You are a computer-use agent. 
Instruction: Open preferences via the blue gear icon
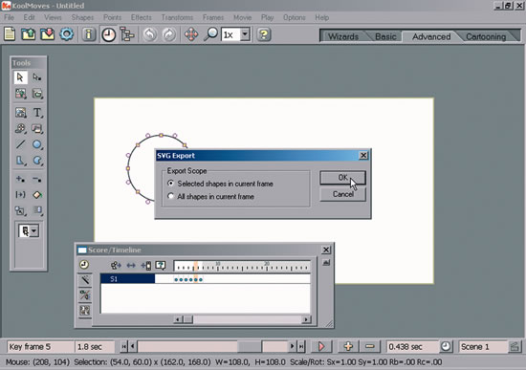pyautogui.click(x=66, y=34)
